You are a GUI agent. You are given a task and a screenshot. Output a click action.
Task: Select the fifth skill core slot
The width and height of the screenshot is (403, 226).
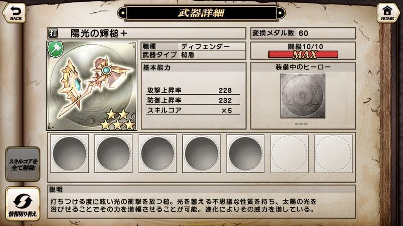point(245,154)
